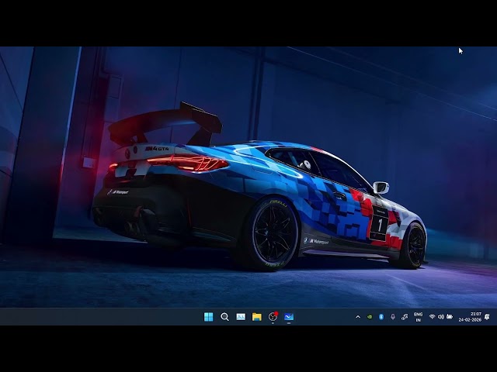The height and width of the screenshot is (372, 497).
Task: Open the volume speaker icon
Action: (x=440, y=317)
